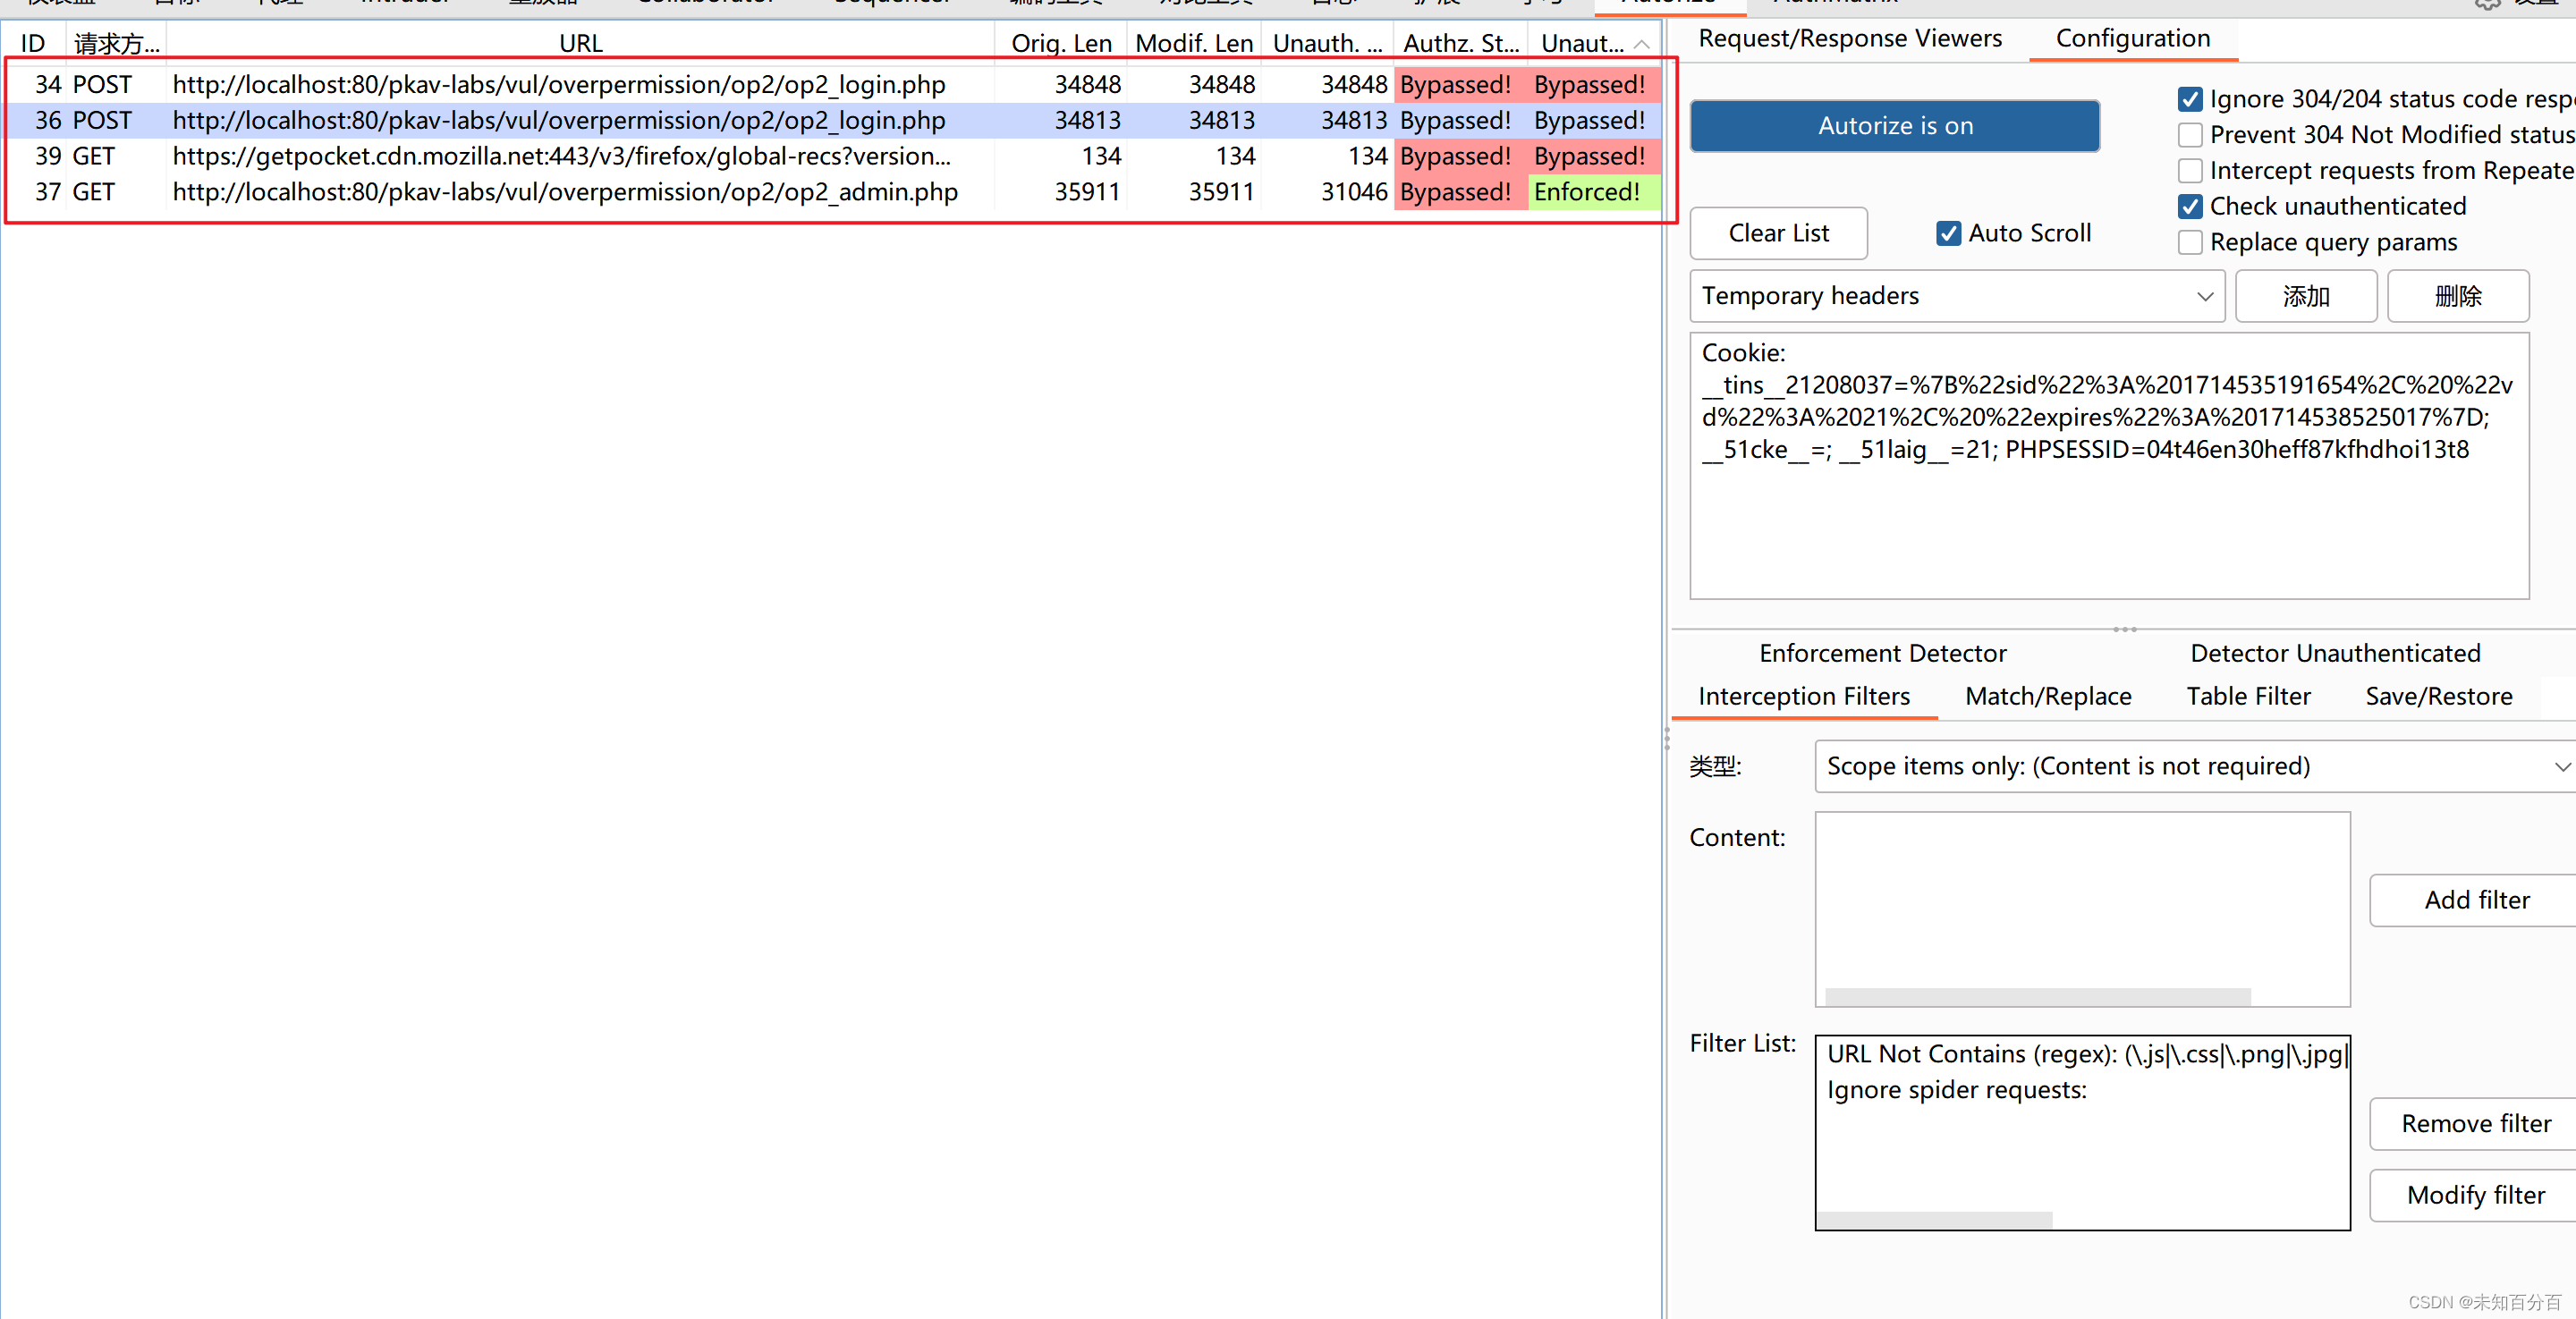Click the Clear List button

click(1777, 234)
